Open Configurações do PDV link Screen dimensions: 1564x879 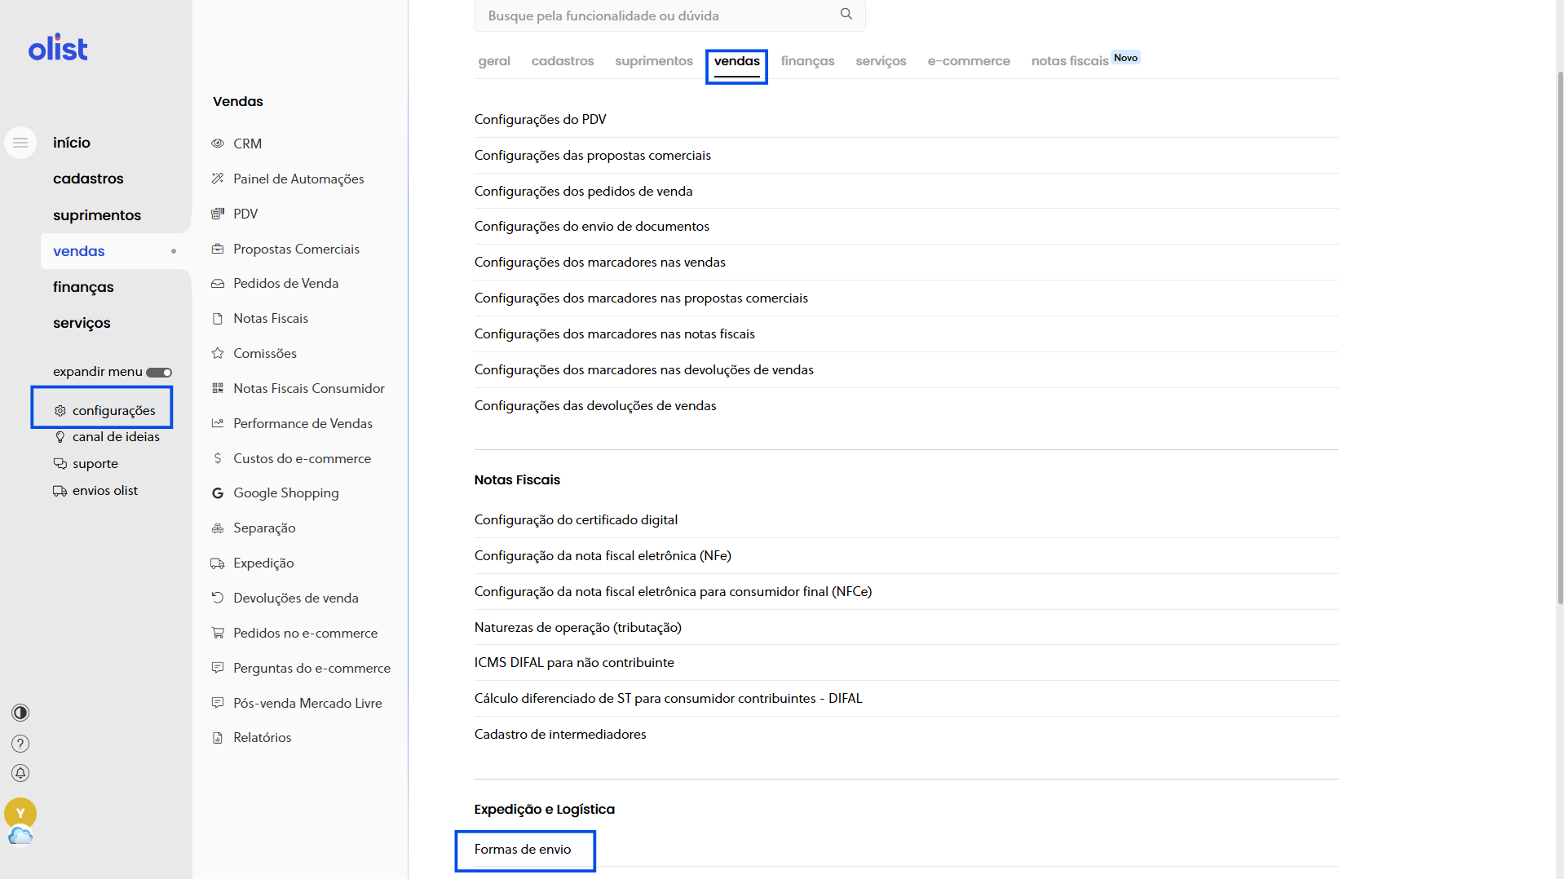pos(540,119)
